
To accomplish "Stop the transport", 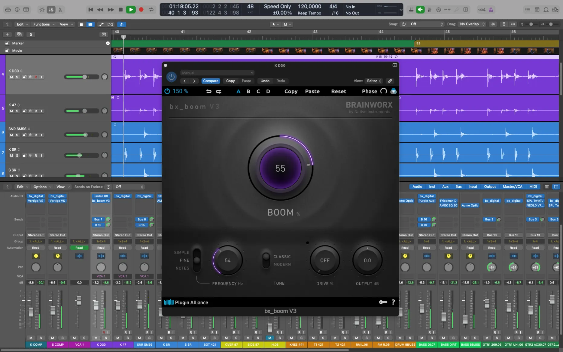I will coord(121,10).
